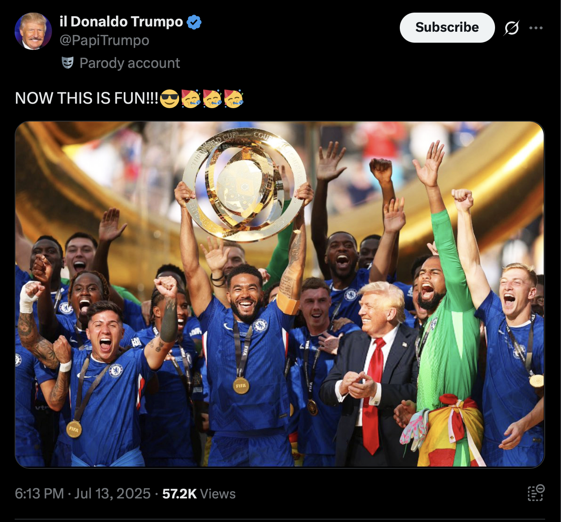This screenshot has height=522, width=561.
Task: Click the sunglasses face emoji
Action: point(169,99)
